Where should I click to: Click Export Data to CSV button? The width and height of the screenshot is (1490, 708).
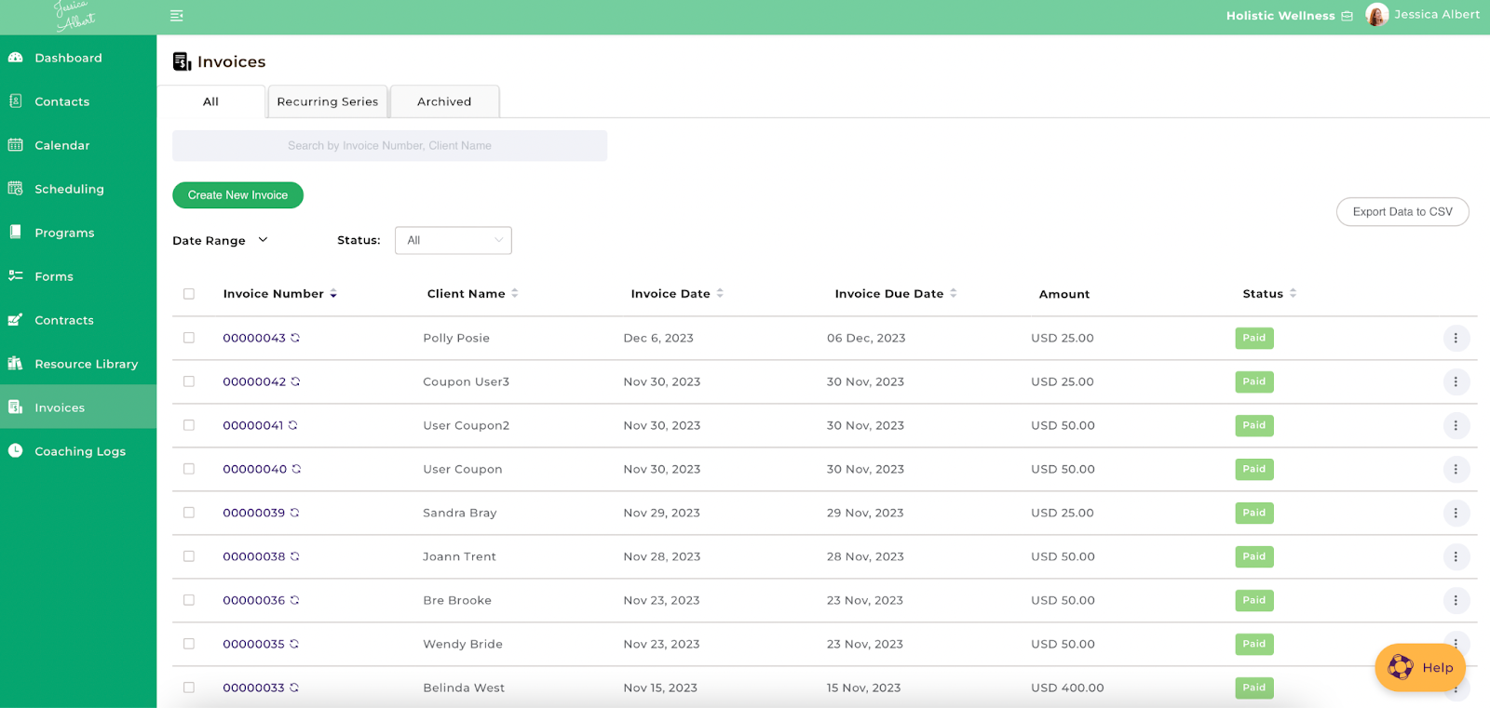[1402, 212]
